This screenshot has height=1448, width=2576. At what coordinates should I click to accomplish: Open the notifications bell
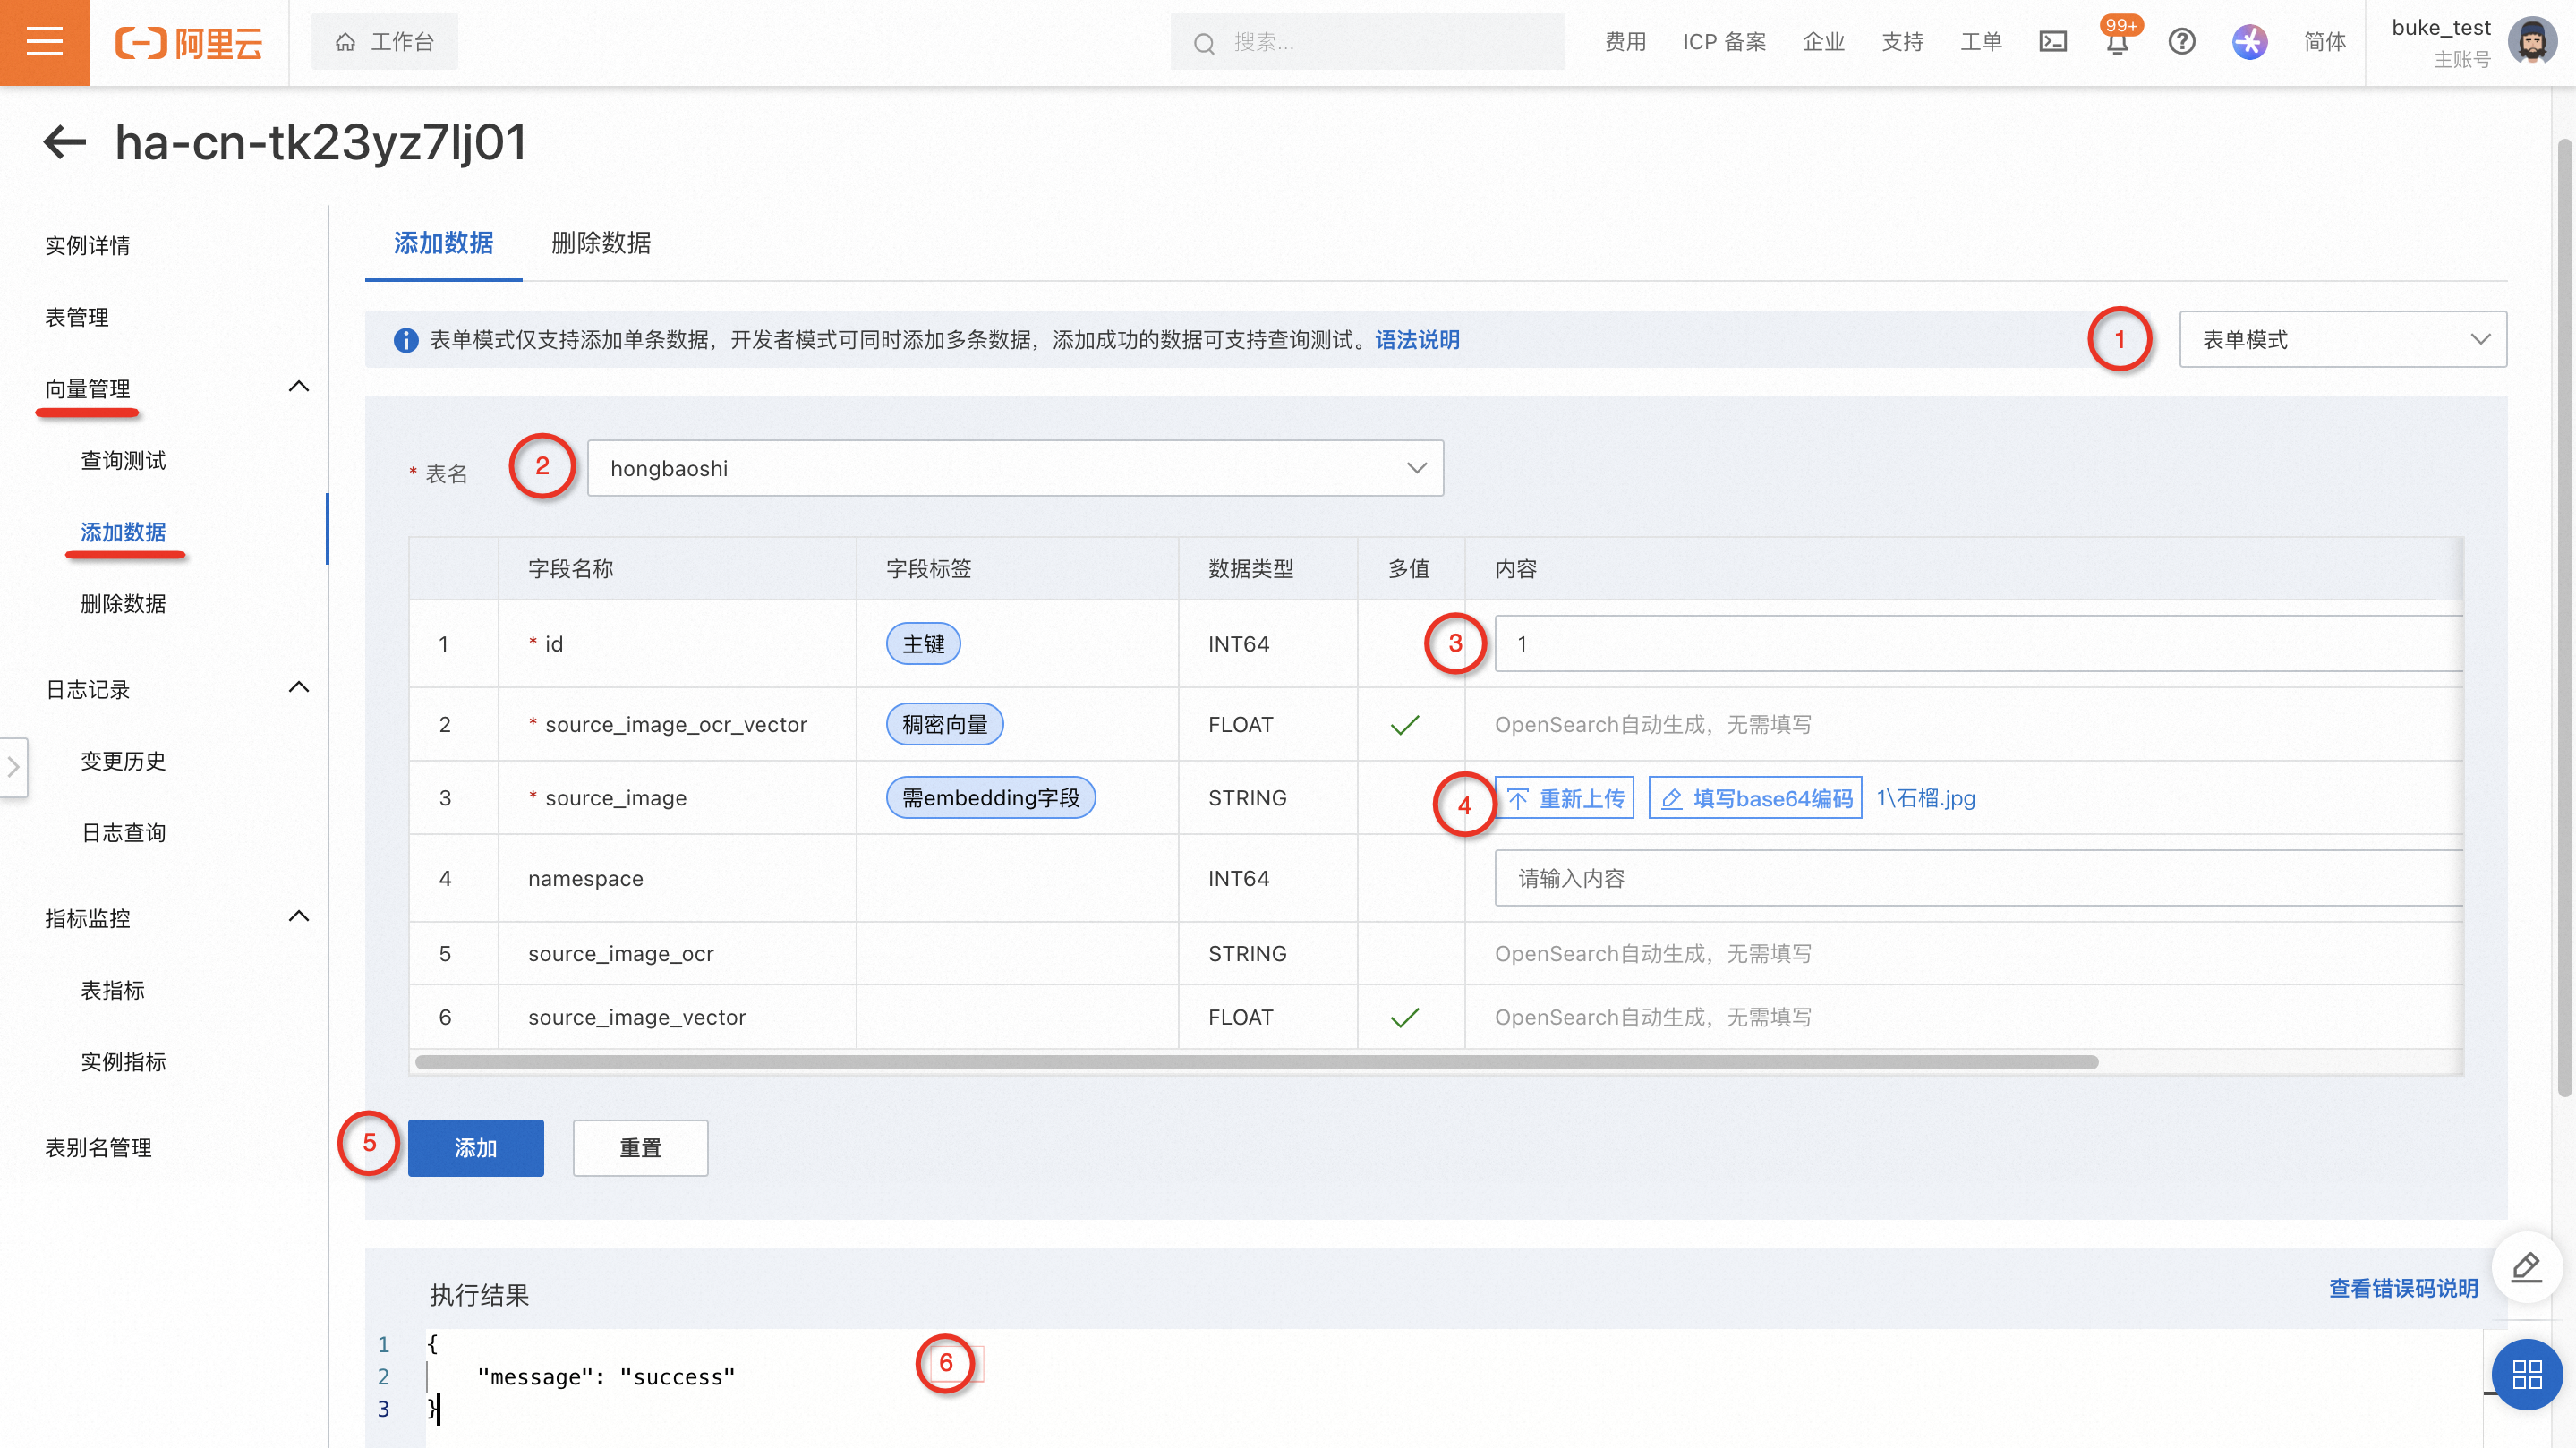tap(2117, 44)
